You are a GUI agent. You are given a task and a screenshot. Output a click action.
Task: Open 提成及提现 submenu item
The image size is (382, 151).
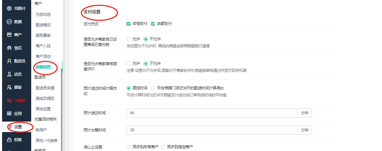click(x=45, y=98)
